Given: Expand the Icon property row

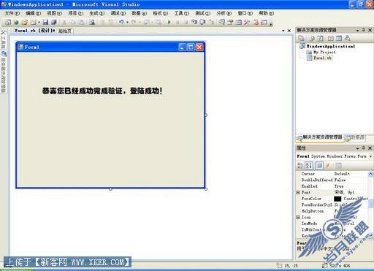Looking at the screenshot, I should pyautogui.click(x=298, y=217).
